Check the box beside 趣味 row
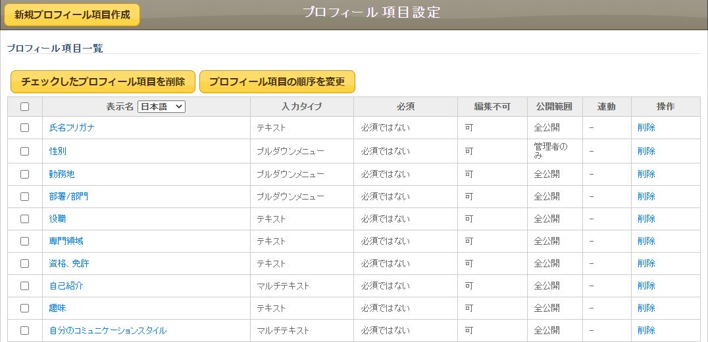The height and width of the screenshot is (342, 708). point(25,309)
